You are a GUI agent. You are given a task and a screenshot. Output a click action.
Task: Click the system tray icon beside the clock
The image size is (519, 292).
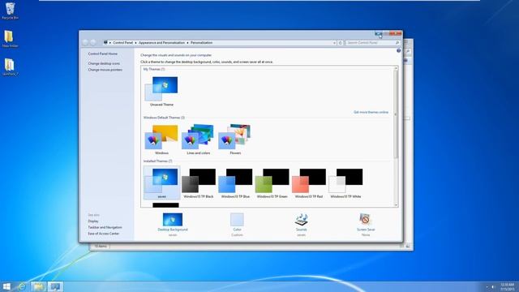click(493, 286)
